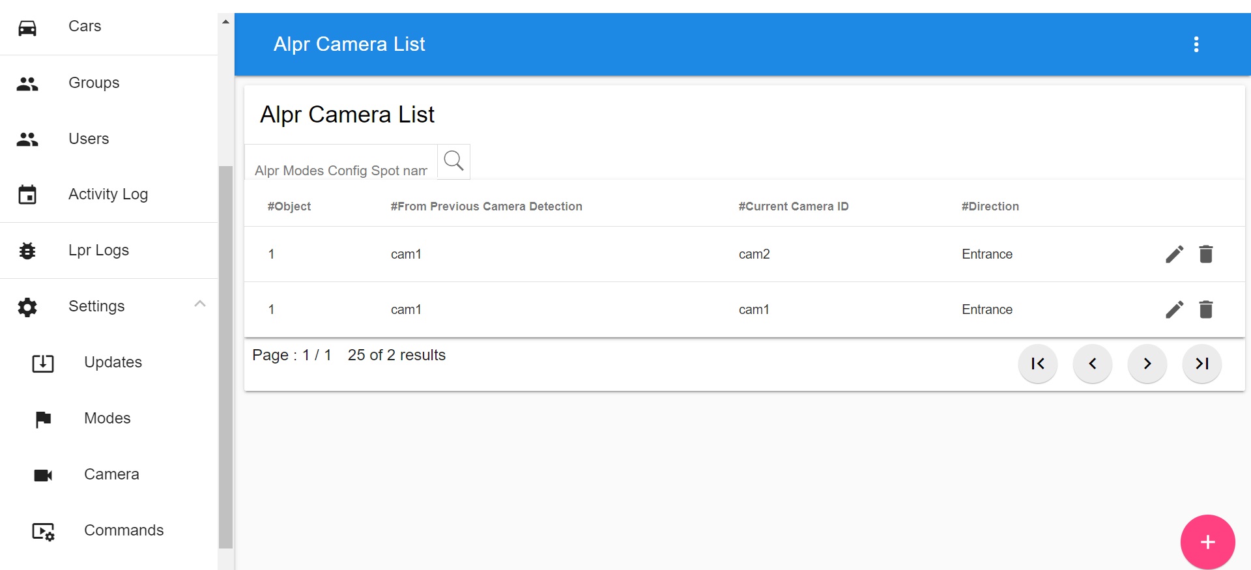Open Lpr Logs from sidebar
The width and height of the screenshot is (1251, 570).
click(109, 250)
